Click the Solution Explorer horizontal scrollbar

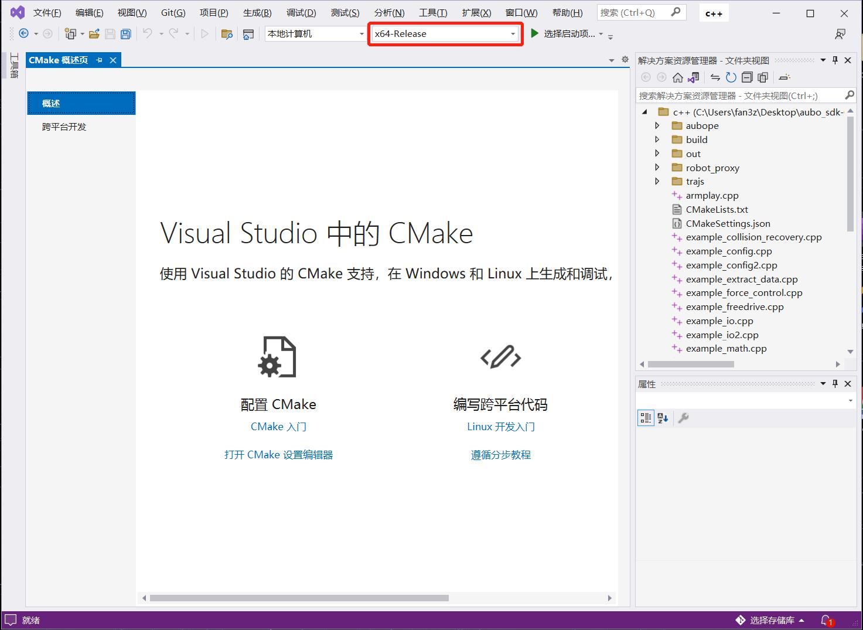click(690, 364)
